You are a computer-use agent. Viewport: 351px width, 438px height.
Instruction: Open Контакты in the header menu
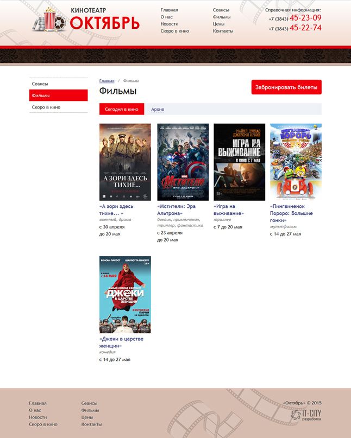(x=223, y=31)
